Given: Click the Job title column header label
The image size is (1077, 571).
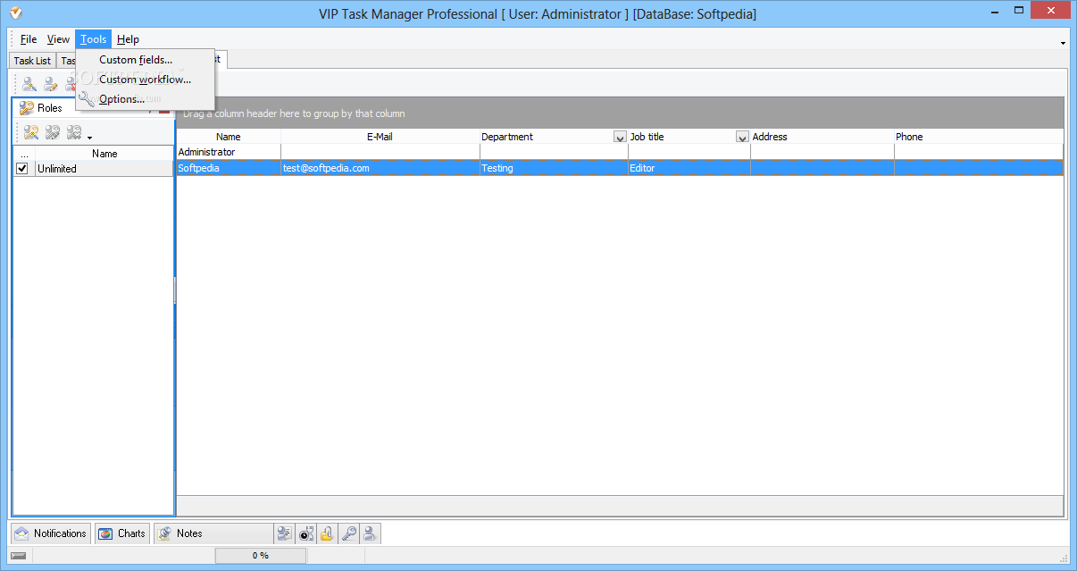Looking at the screenshot, I should 647,137.
